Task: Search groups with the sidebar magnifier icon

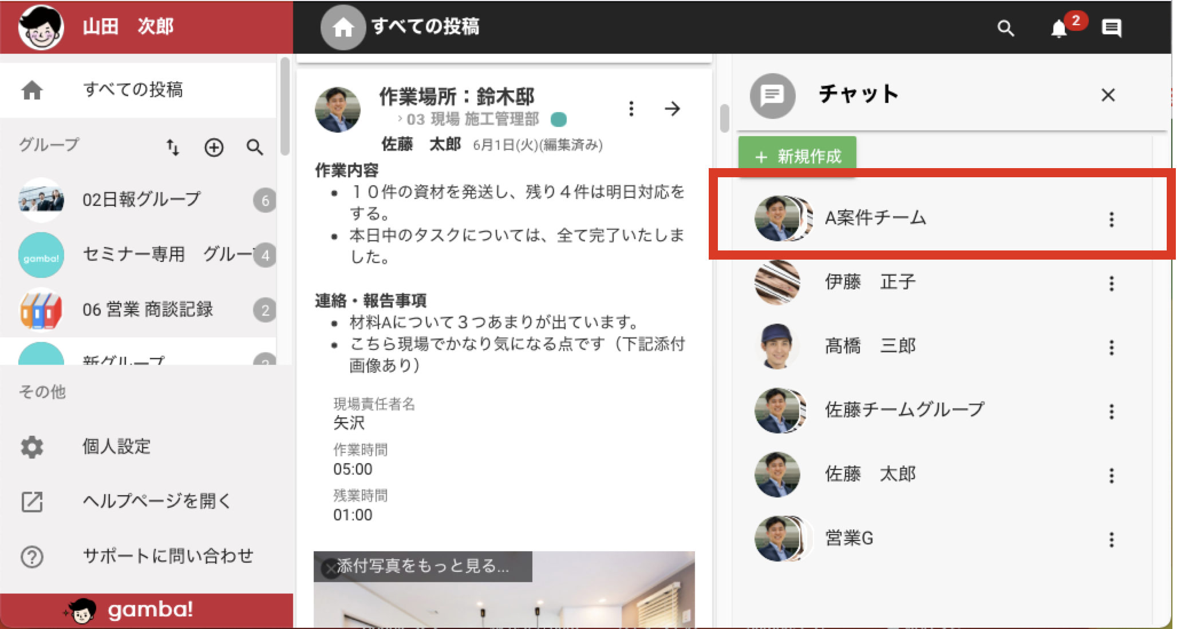Action: tap(255, 148)
